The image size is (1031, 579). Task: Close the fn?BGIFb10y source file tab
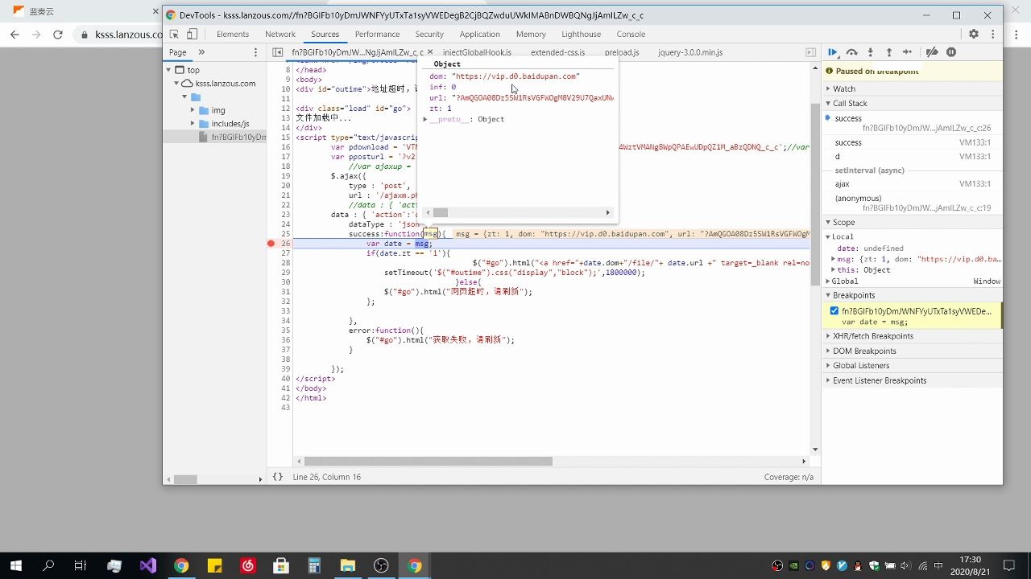[429, 52]
